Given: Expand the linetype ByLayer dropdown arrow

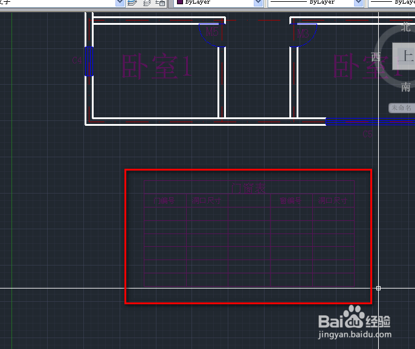Looking at the screenshot, I should tap(358, 2).
